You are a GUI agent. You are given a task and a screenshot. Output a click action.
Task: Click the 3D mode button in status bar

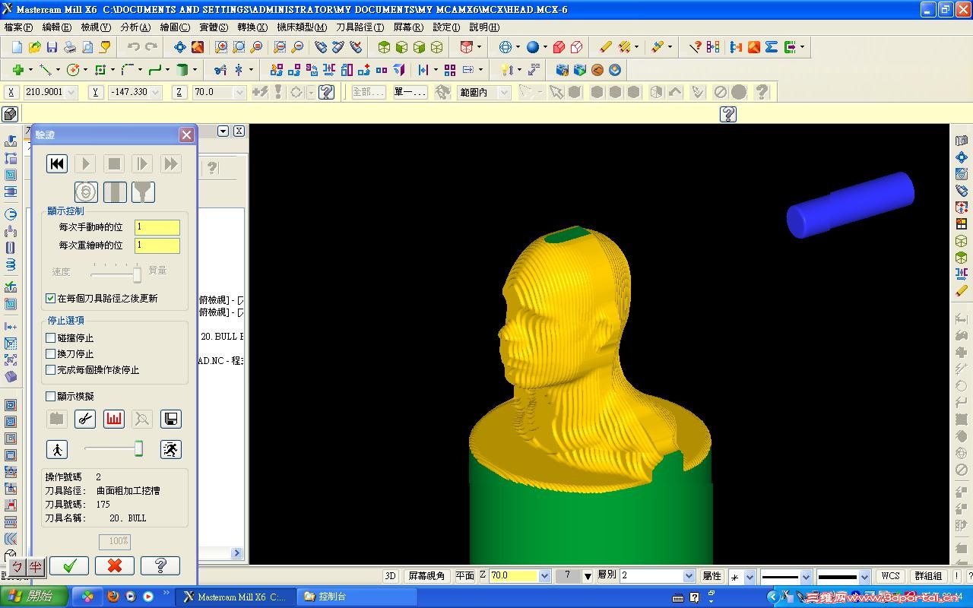coord(390,576)
